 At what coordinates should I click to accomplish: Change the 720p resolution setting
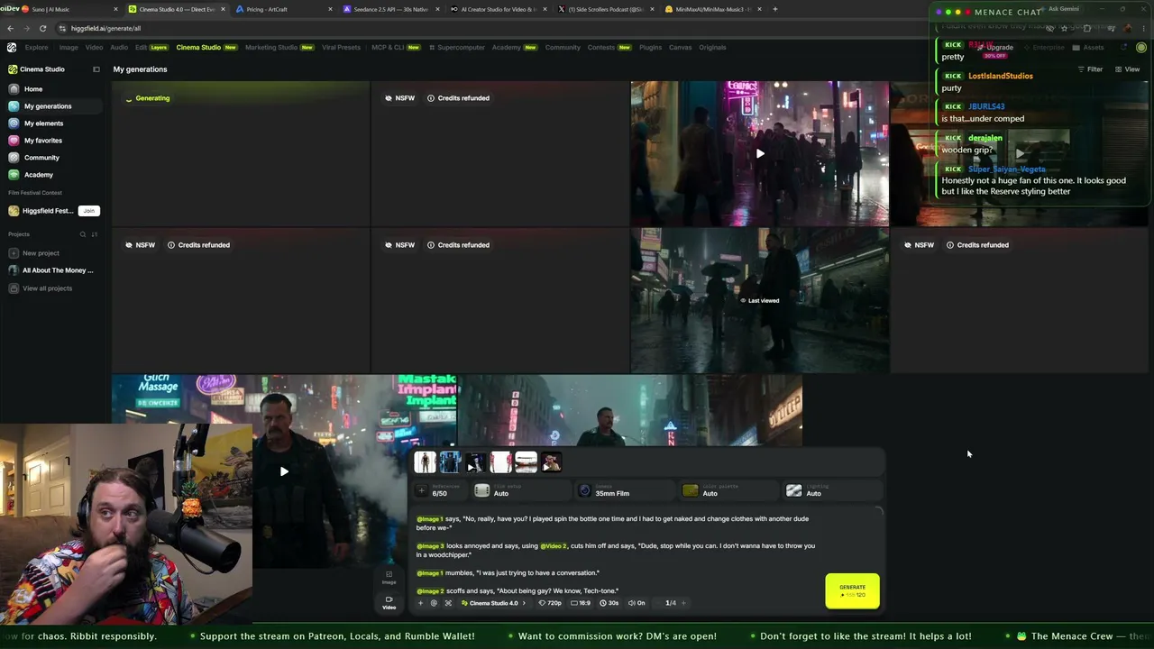tap(550, 603)
